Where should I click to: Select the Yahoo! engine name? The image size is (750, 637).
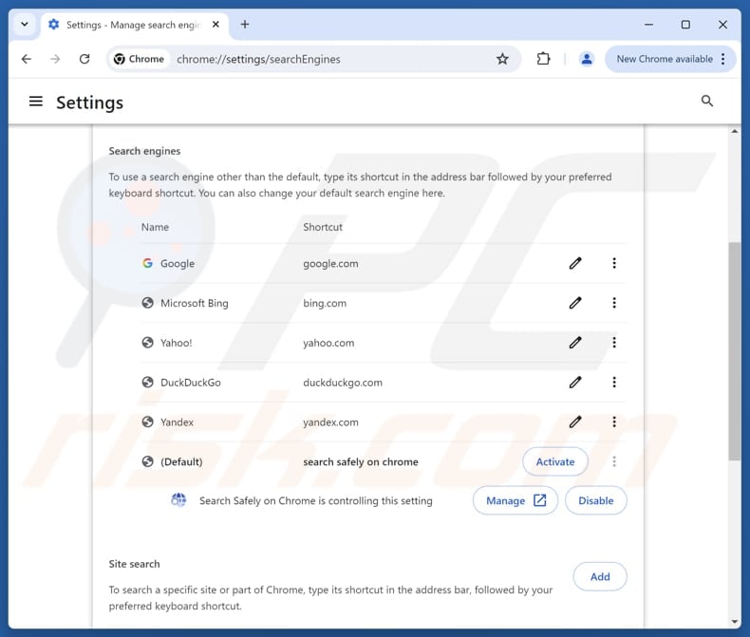176,343
